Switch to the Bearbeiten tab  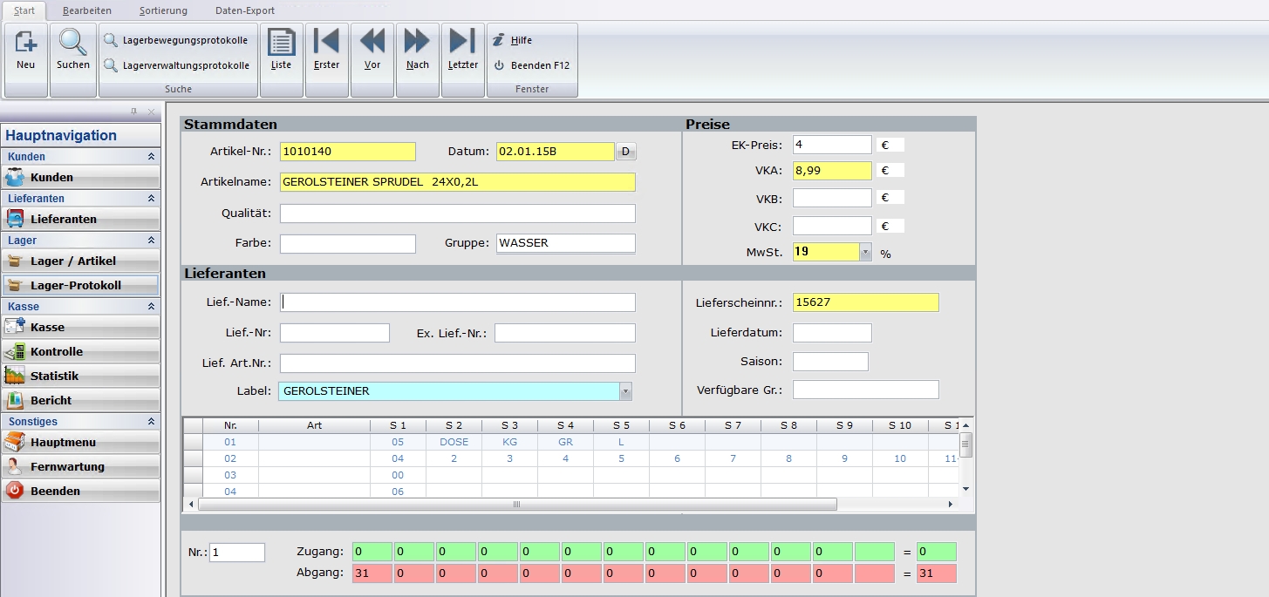[87, 10]
